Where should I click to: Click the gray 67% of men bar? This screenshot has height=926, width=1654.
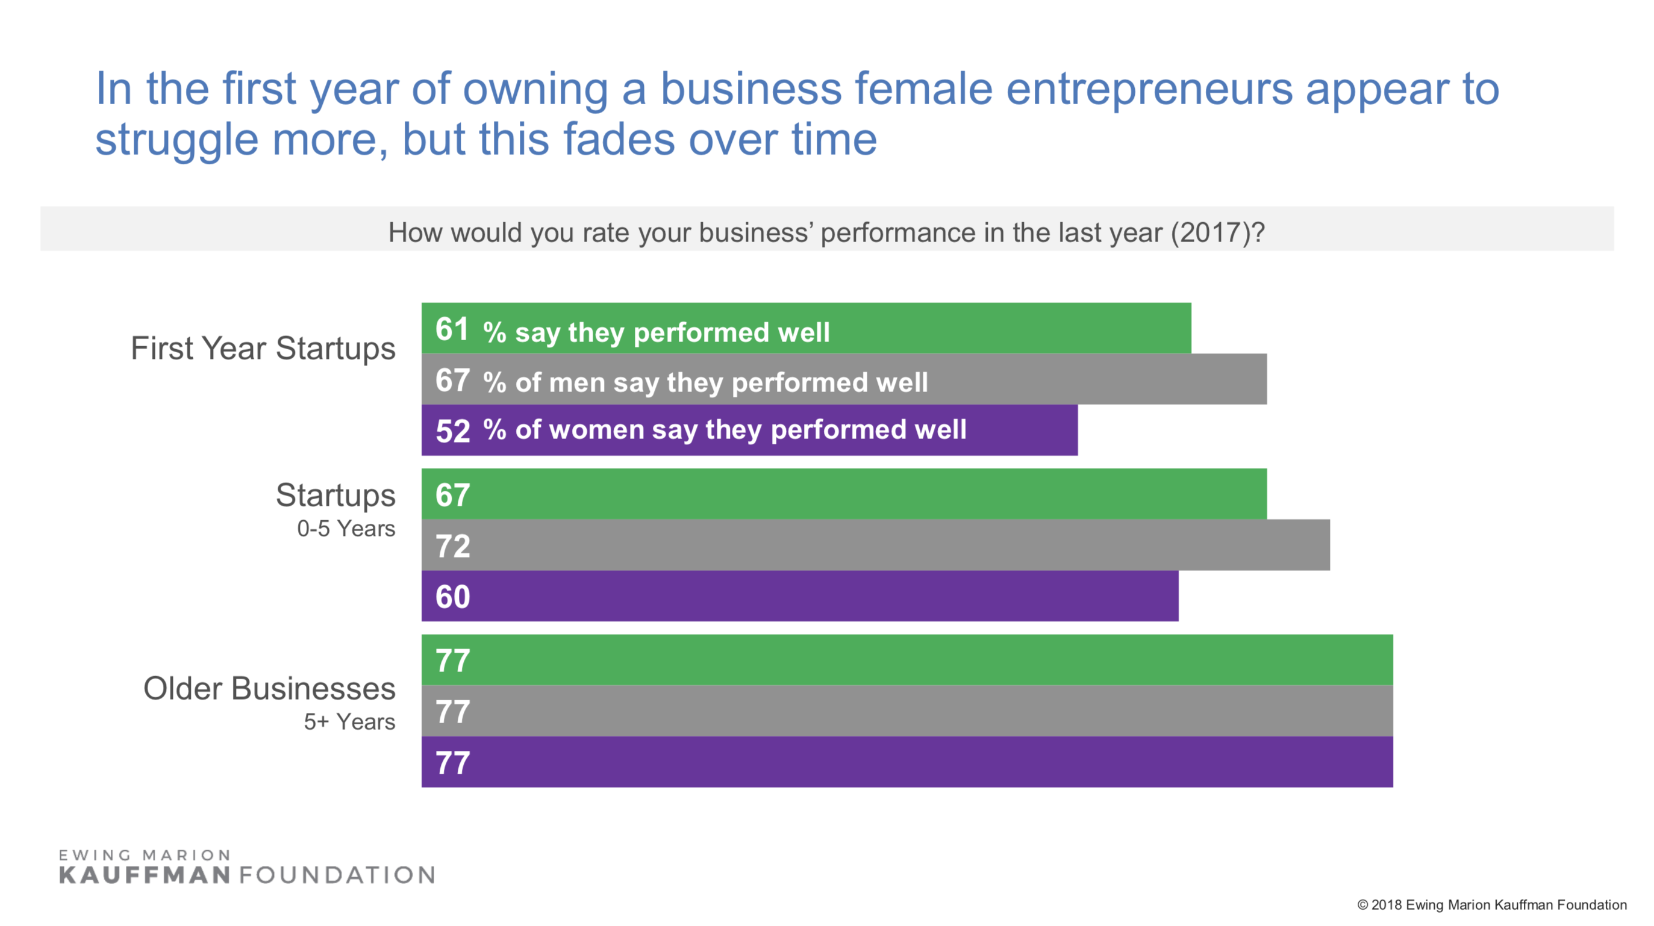[844, 379]
